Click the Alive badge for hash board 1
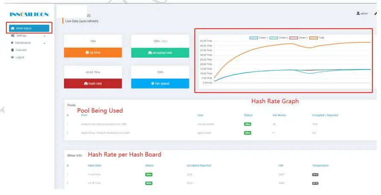The width and height of the screenshot is (381, 195). pyautogui.click(x=149, y=175)
